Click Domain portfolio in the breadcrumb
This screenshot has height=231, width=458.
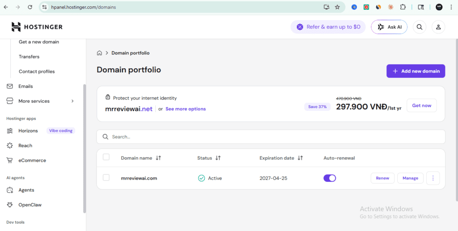pos(130,53)
